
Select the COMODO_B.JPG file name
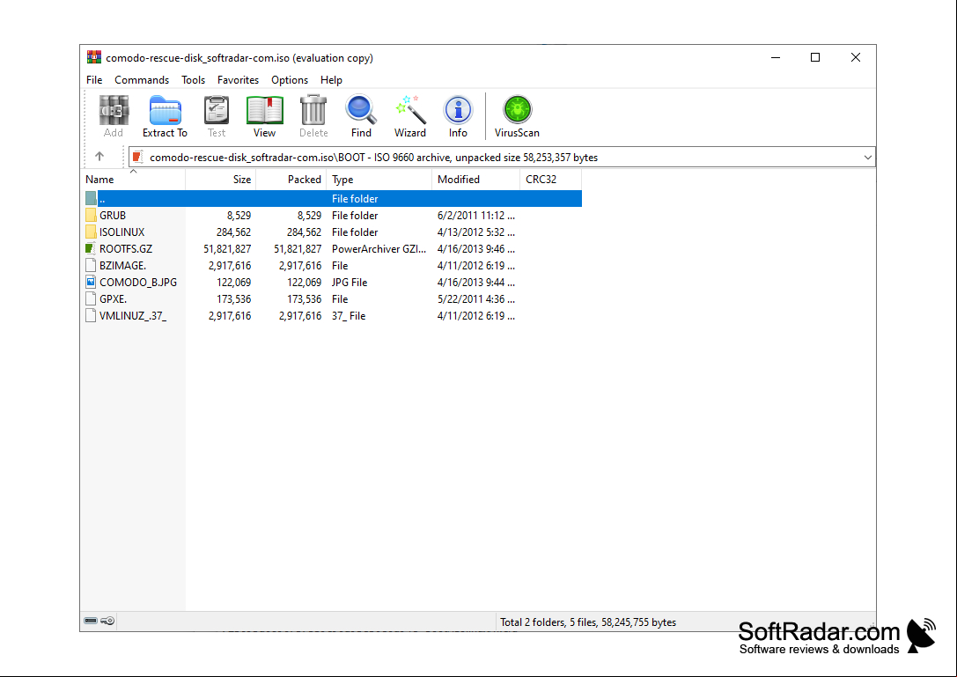(x=138, y=282)
